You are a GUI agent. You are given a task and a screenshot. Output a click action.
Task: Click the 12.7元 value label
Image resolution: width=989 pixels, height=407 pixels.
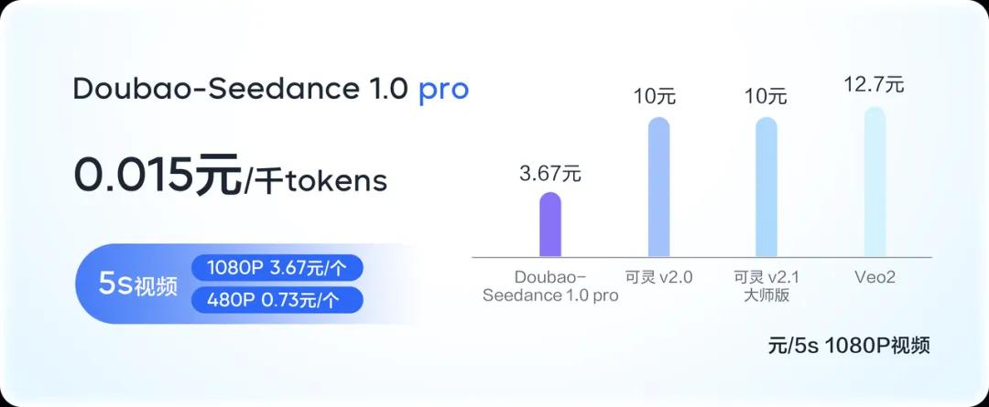pos(875,84)
